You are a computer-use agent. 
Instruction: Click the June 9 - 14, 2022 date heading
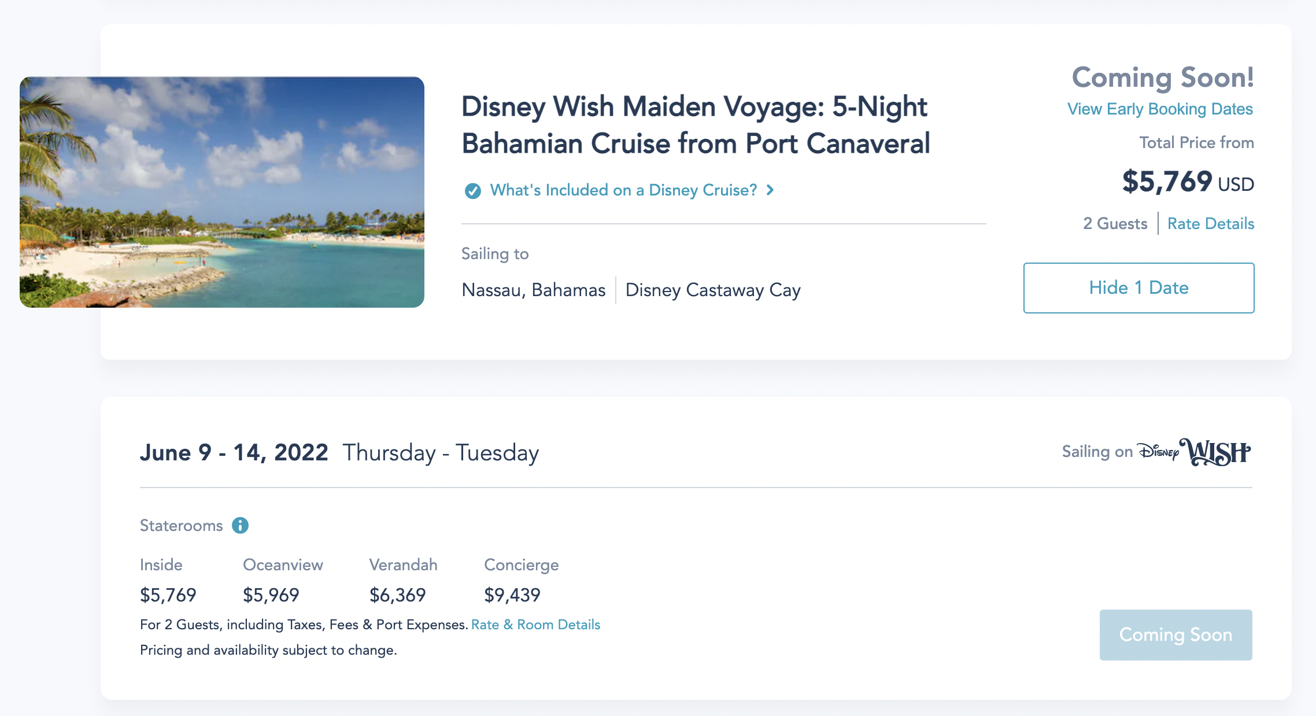tap(234, 452)
